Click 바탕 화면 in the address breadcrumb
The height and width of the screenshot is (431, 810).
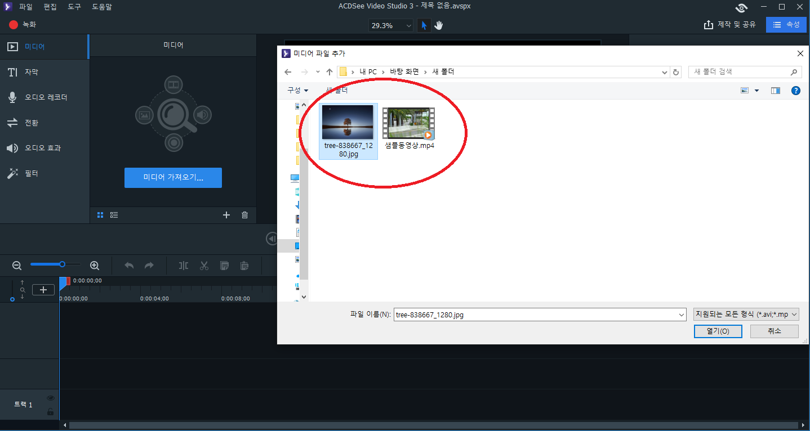(405, 72)
